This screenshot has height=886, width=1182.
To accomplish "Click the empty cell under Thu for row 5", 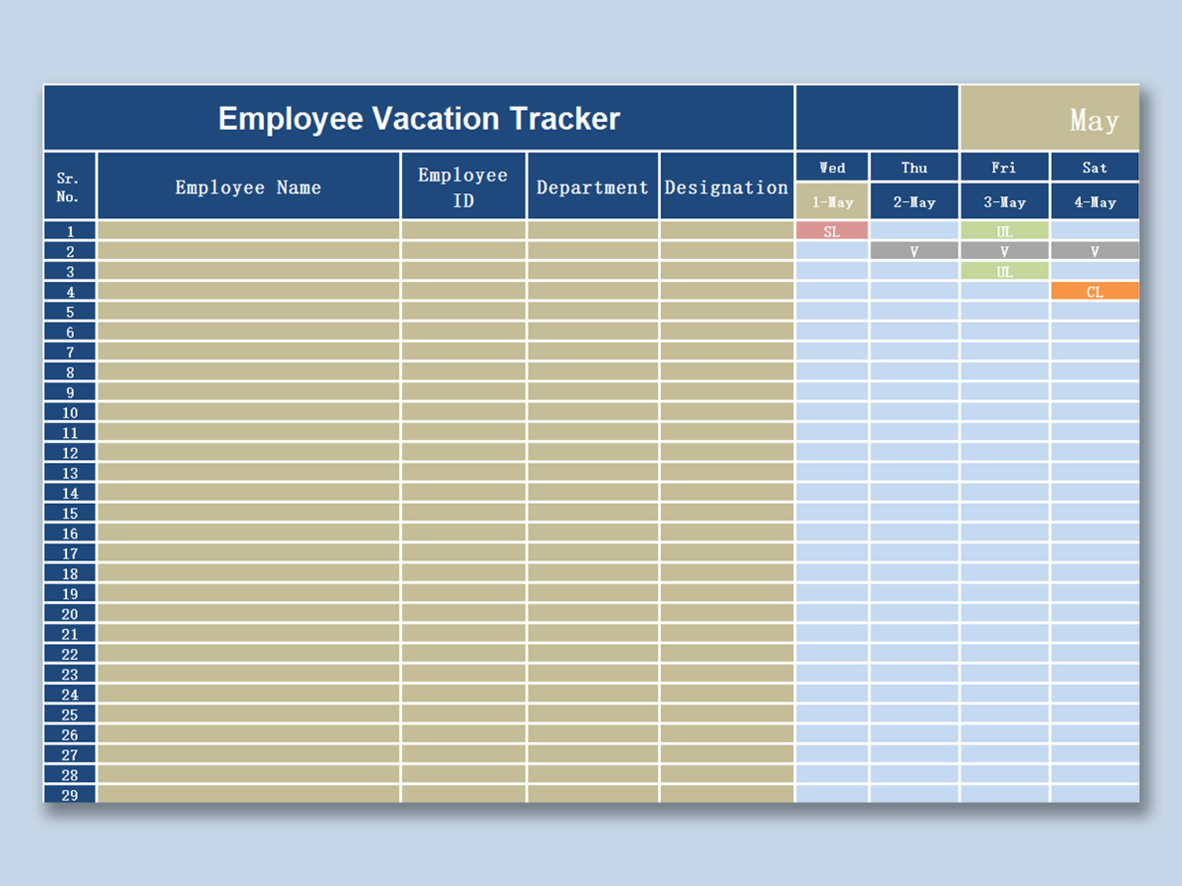I will [x=914, y=312].
